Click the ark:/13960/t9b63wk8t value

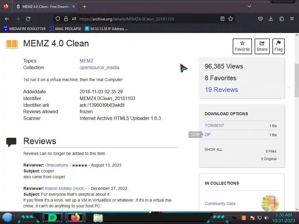pyautogui.click(x=102, y=105)
